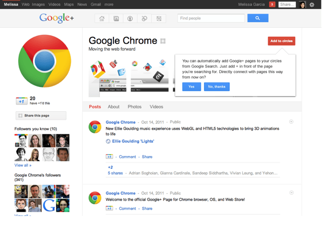Click the cartoon face follower avatar
Viewport: 322px width, 242px height.
[21, 205]
